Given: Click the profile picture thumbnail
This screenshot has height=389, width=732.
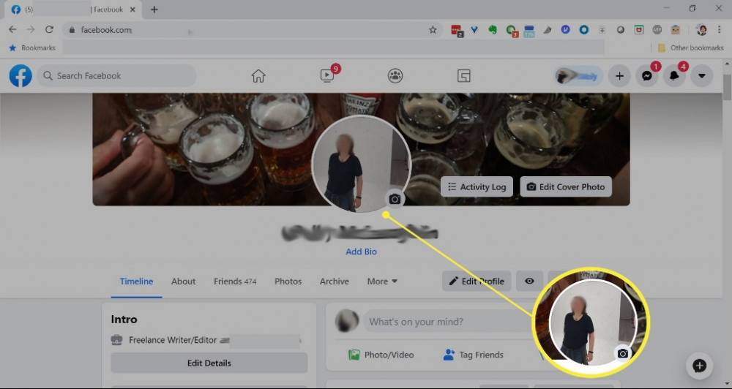Looking at the screenshot, I should [361, 165].
